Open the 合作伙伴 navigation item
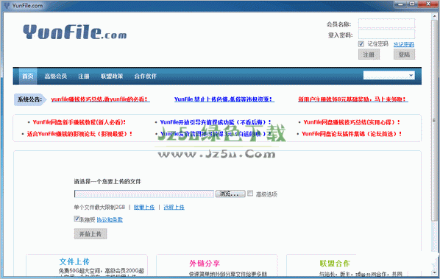Image resolution: width=440 pixels, height=279 pixels. click(146, 76)
